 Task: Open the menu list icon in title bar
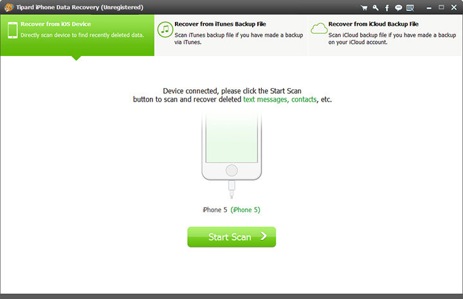[x=410, y=8]
